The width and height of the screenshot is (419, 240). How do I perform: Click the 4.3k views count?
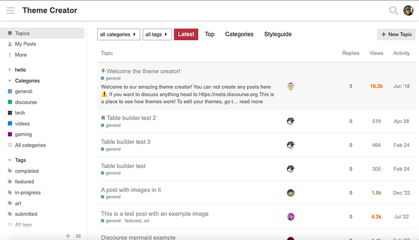tap(376, 216)
